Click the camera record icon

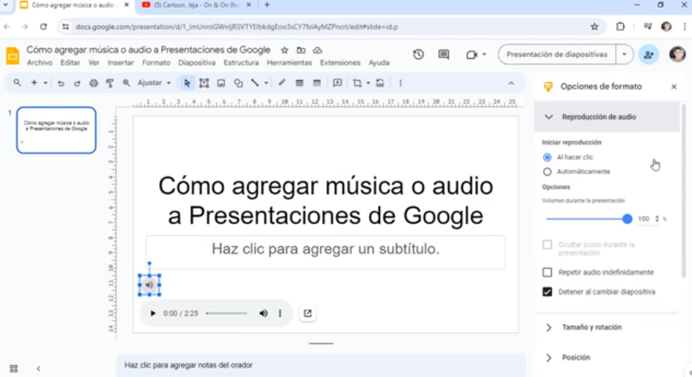472,55
